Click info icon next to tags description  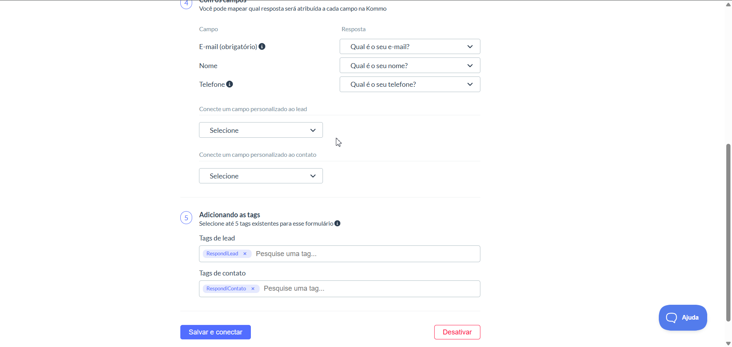(337, 223)
